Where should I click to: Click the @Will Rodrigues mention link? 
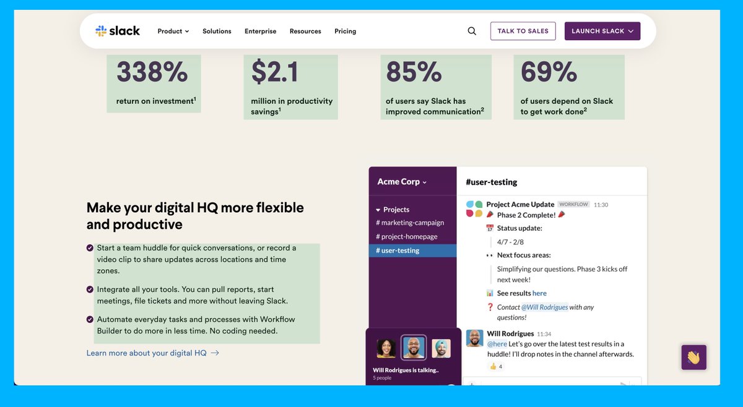click(x=544, y=307)
